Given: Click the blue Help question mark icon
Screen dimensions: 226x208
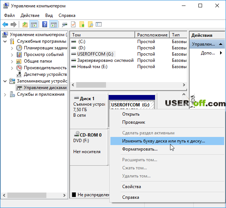Looking at the screenshot, I should pyautogui.click(x=45, y=24).
